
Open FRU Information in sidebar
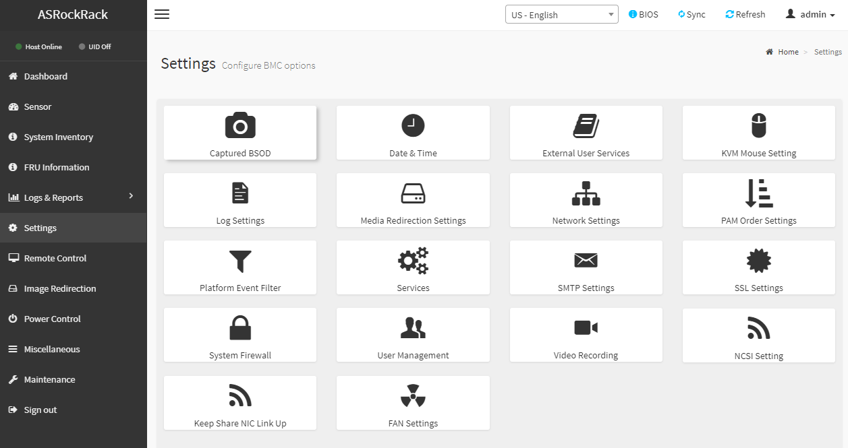[x=73, y=167]
